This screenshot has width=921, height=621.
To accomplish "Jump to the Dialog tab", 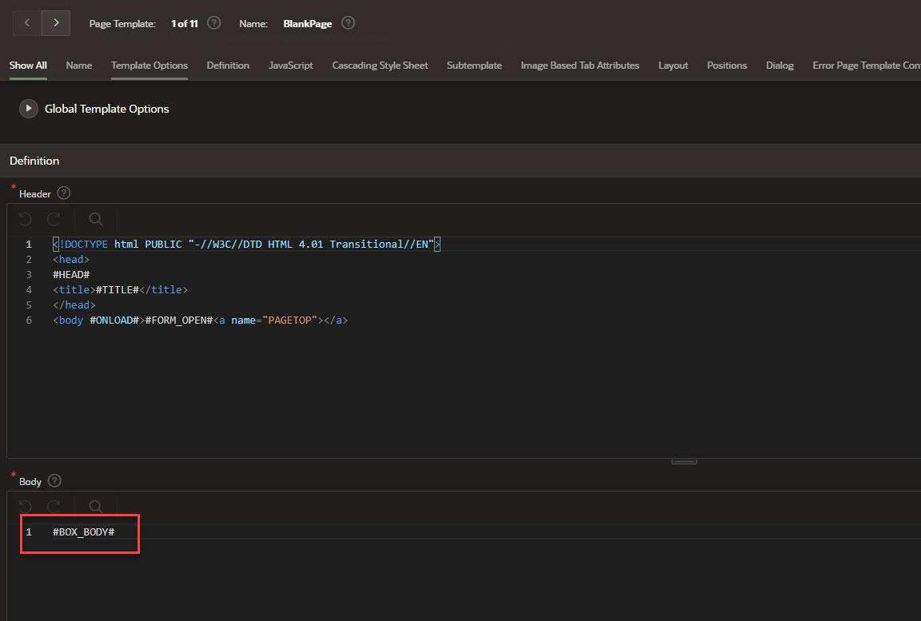I will [779, 66].
